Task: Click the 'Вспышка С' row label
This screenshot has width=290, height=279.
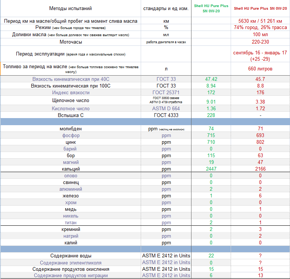Action: click(x=71, y=115)
